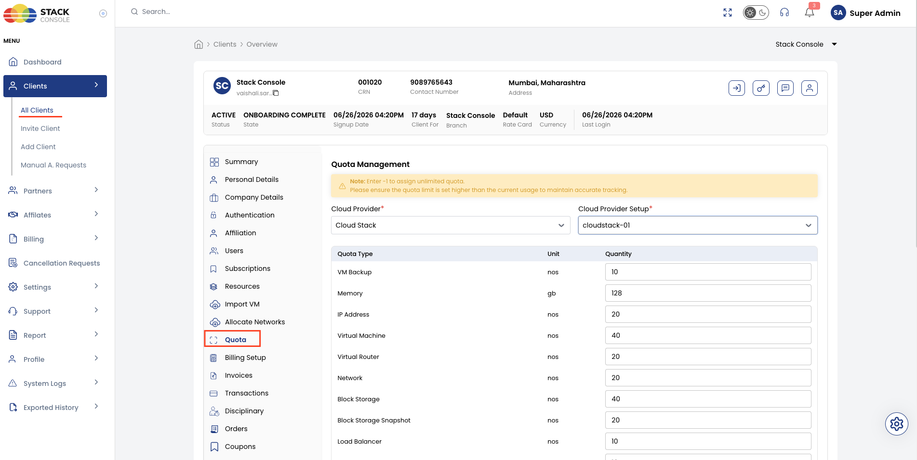917x460 pixels.
Task: Open the Super Admin profile avatar
Action: pos(838,13)
